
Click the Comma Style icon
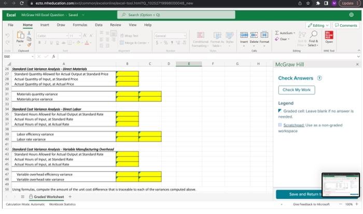(172, 43)
